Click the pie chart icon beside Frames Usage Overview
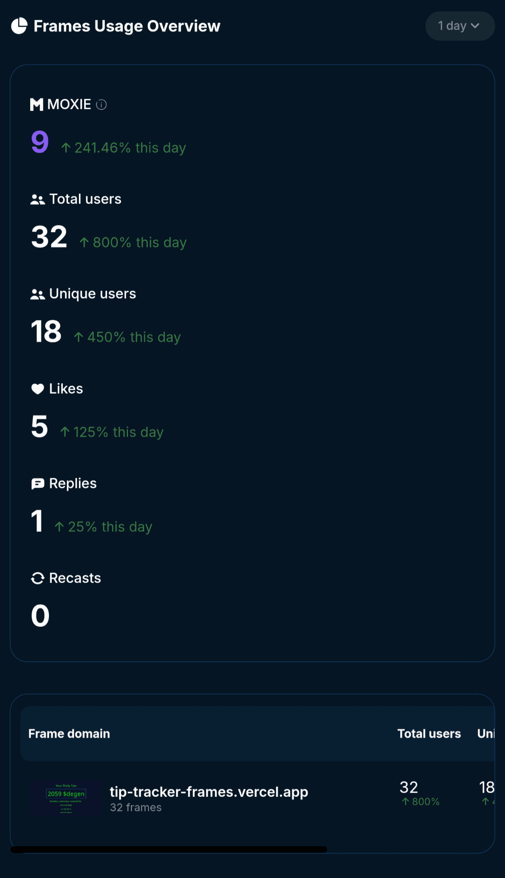The image size is (505, 878). click(19, 26)
